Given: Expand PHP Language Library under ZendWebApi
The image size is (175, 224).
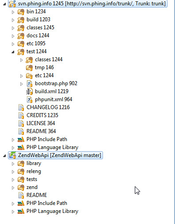Looking at the screenshot, I should pos(13,212).
